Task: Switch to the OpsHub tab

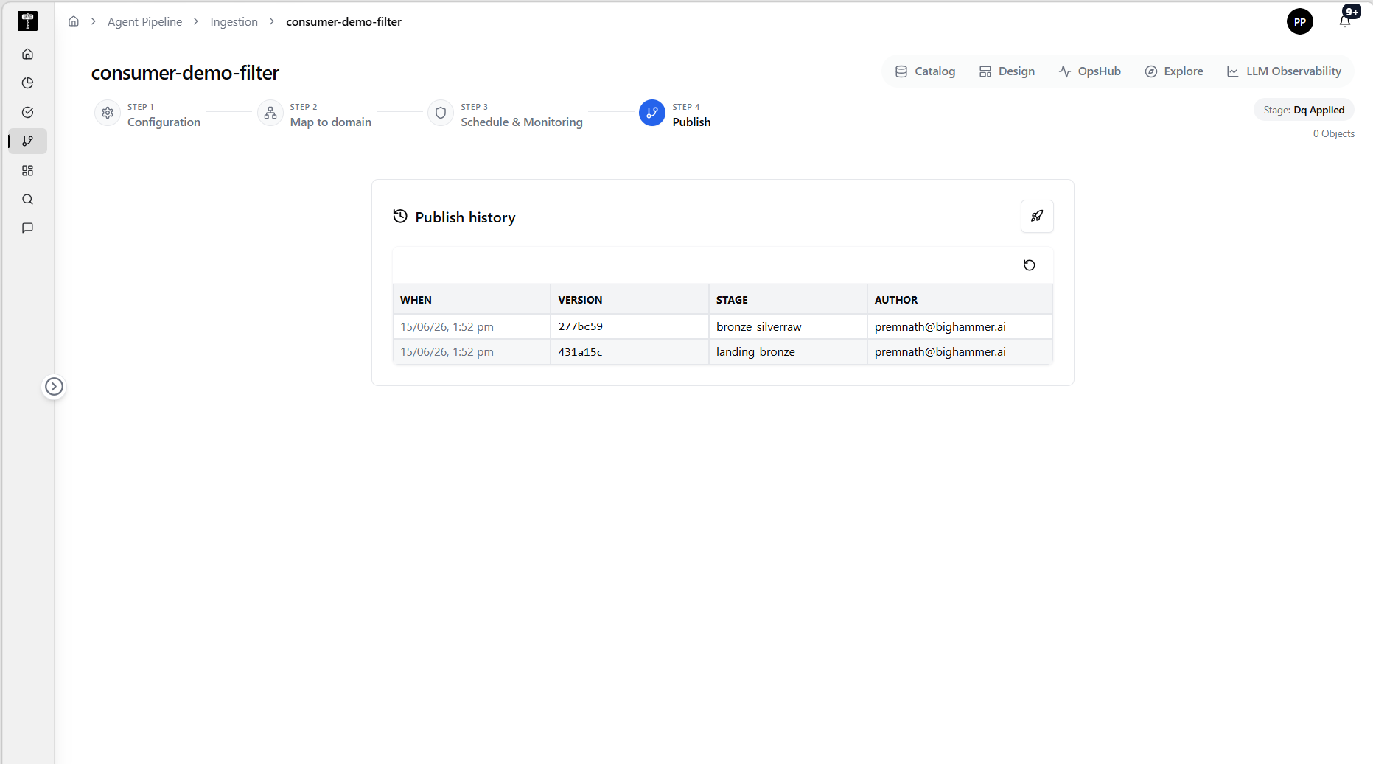Action: [1089, 71]
